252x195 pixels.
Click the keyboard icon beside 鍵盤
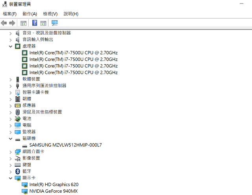(18, 165)
